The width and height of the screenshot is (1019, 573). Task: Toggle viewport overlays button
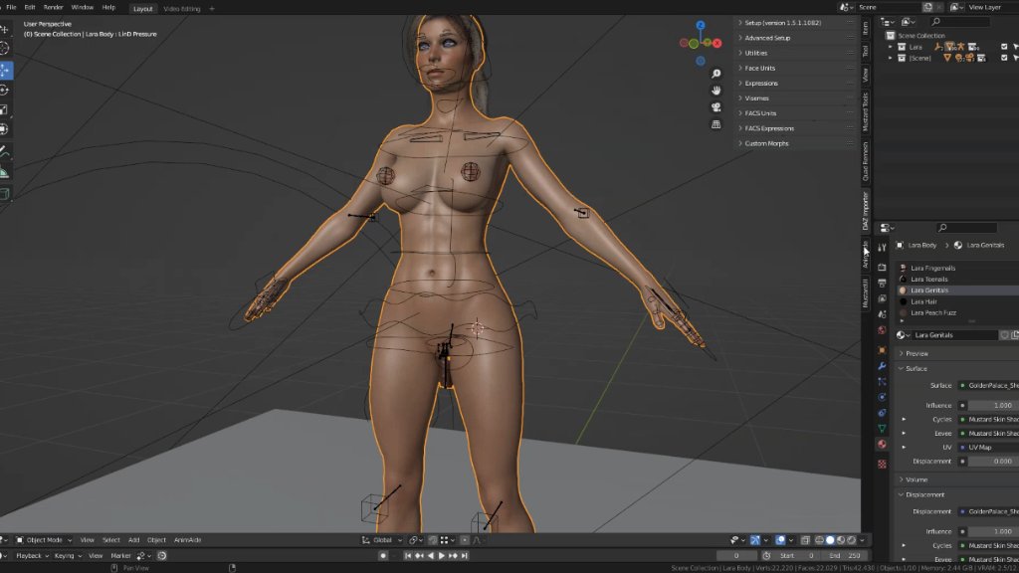point(780,540)
